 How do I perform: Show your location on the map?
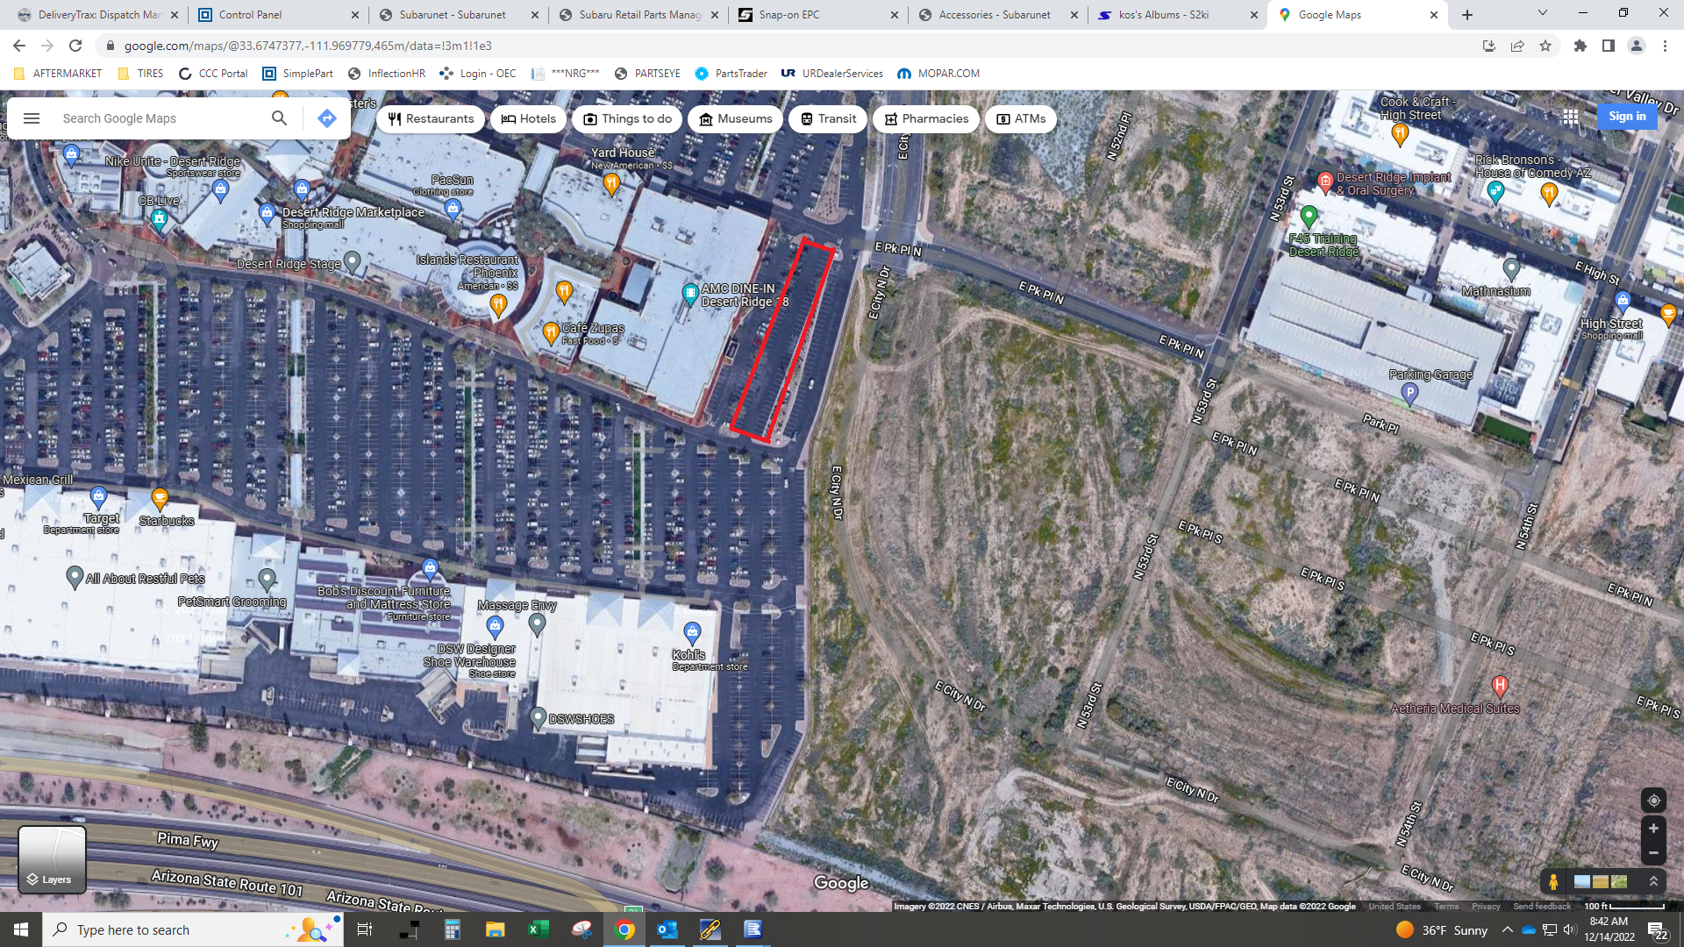click(x=1653, y=801)
